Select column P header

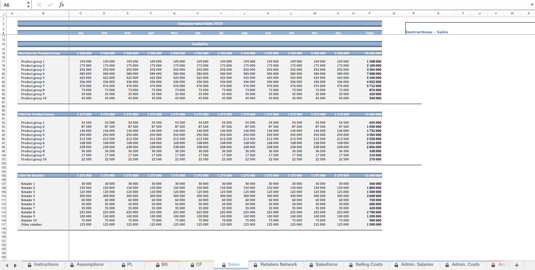tap(370, 13)
